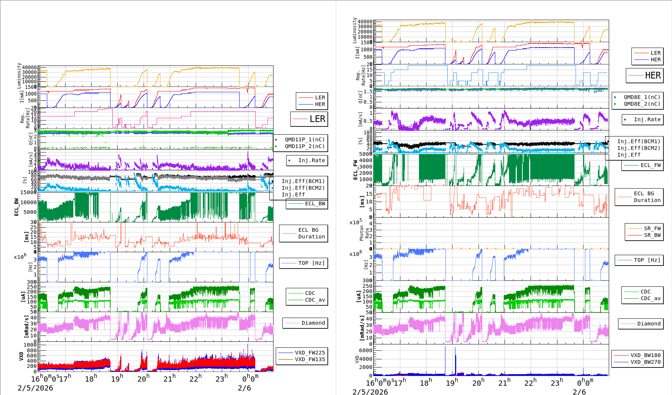Click the ECL_BW vertical axis title
The image size is (672, 395).
click(x=17, y=207)
